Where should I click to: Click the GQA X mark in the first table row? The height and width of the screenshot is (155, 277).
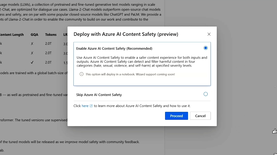32,44
